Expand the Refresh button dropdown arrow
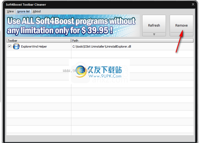199x143 pixels. point(154,34)
